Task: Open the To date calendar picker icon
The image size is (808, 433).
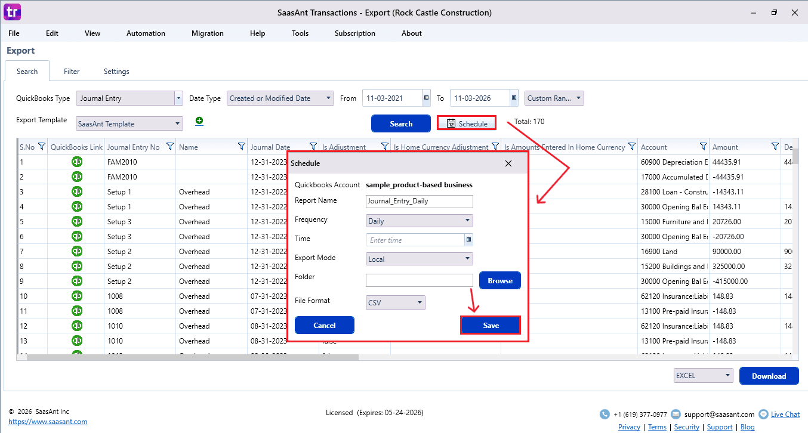Action: coord(514,98)
